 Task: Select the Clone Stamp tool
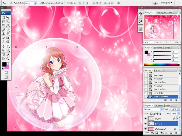point(3,34)
